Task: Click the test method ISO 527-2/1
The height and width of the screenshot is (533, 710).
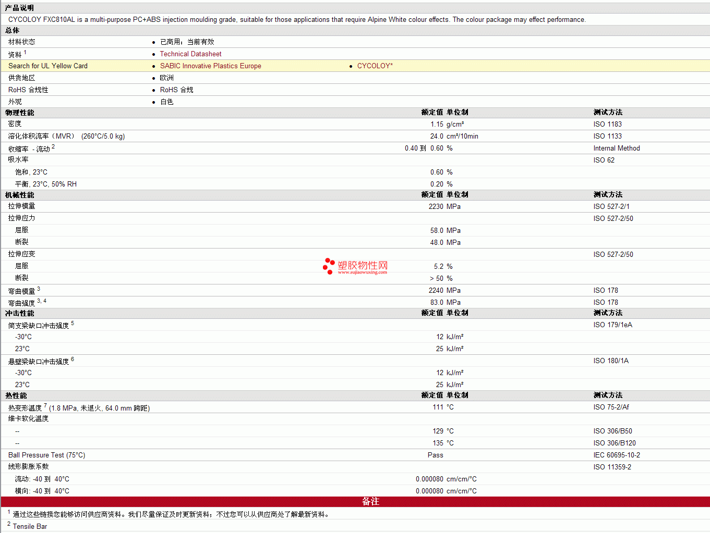Action: pos(611,207)
